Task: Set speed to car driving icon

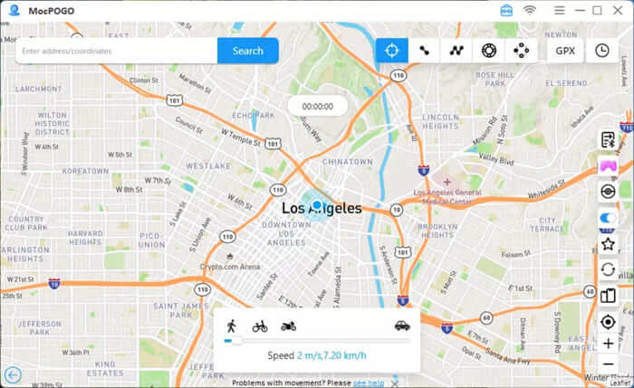Action: coord(402,326)
